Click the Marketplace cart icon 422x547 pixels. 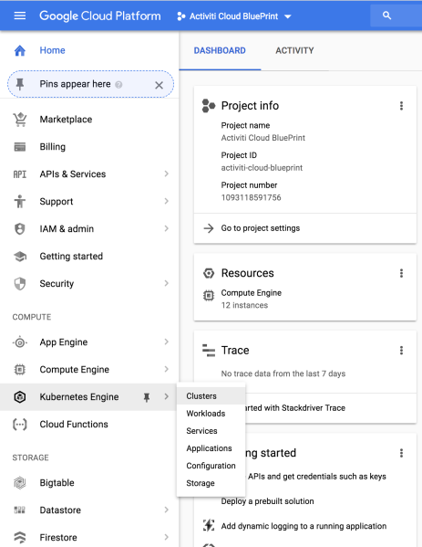20,120
